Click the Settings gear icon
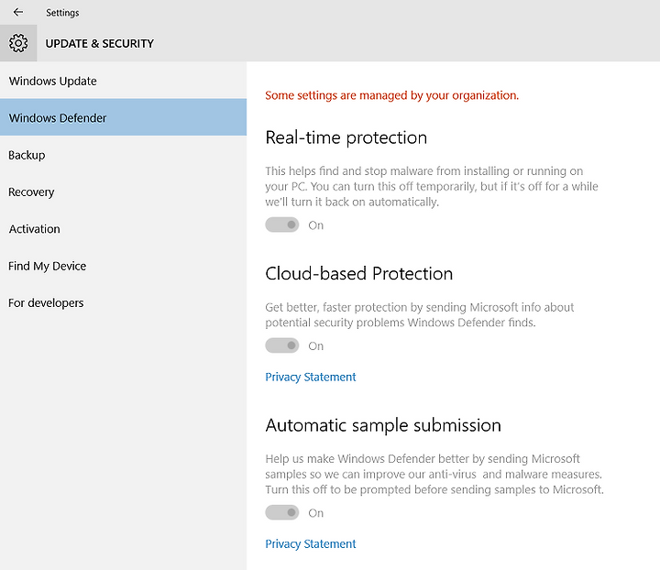The image size is (660, 570). [x=18, y=43]
